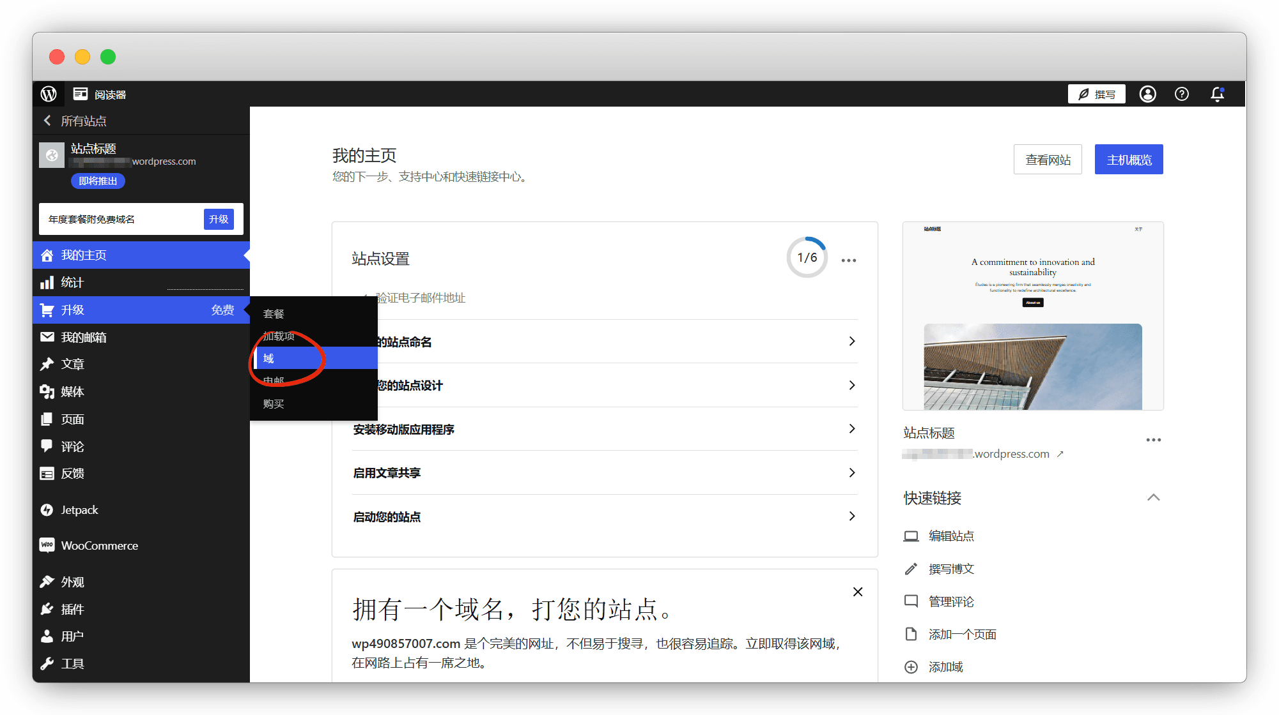The width and height of the screenshot is (1279, 715).
Task: Open three-dot menu beside site title preview
Action: coord(1153,440)
